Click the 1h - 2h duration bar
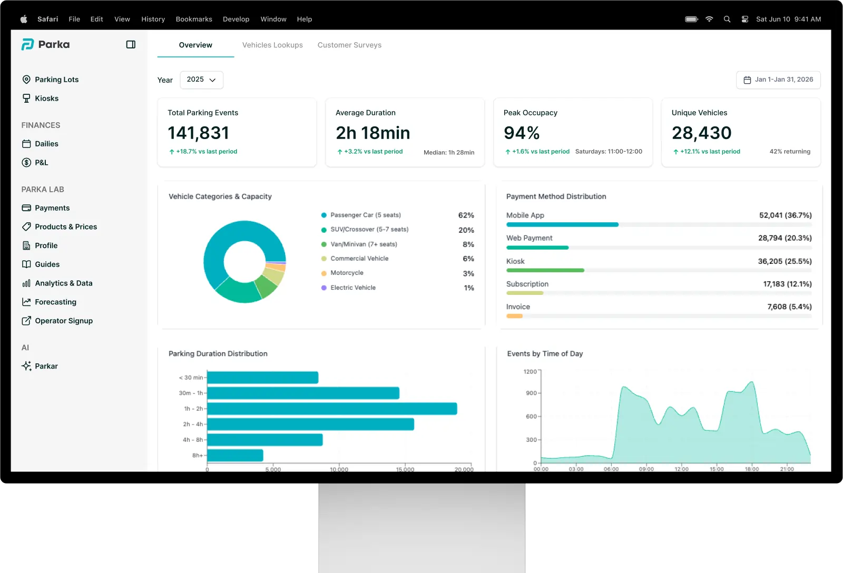Image resolution: width=843 pixels, height=573 pixels. pyautogui.click(x=332, y=409)
